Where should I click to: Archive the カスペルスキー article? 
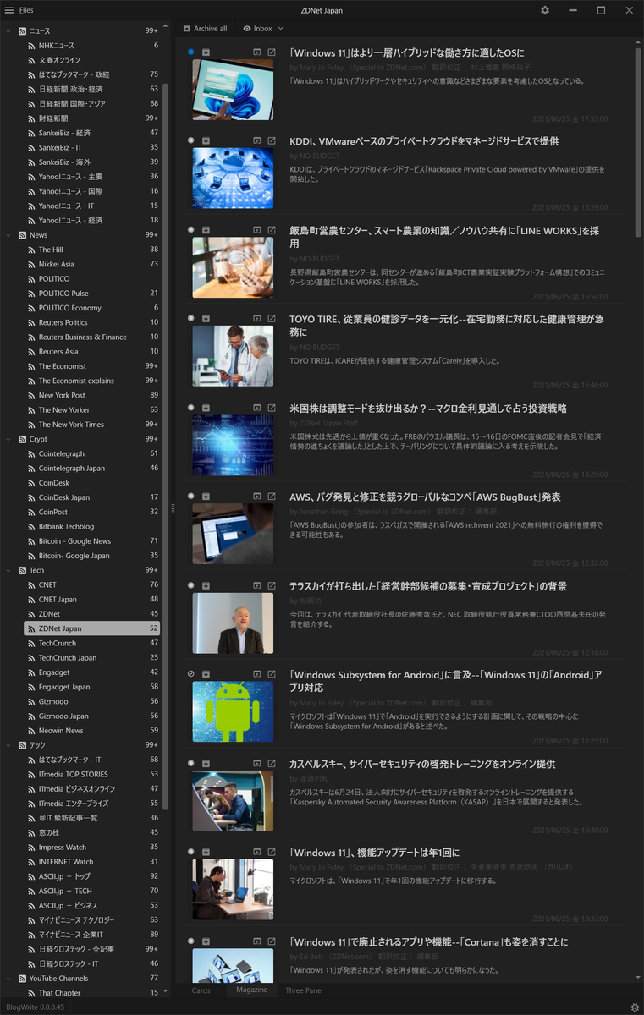pos(206,763)
